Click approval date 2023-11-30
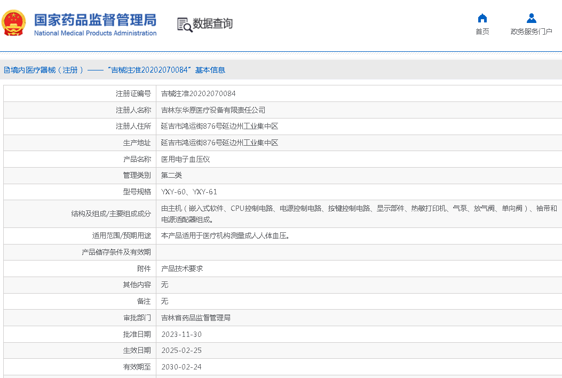Viewport: 562px width, 378px height. tap(181, 334)
